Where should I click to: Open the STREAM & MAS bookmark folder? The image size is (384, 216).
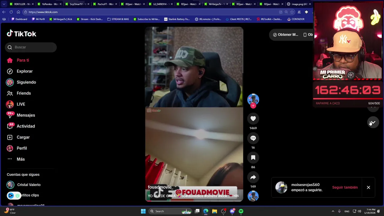pos(118,19)
